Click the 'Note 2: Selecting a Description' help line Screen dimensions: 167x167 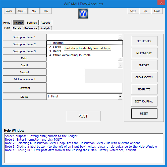pyautogui.click(x=73, y=143)
